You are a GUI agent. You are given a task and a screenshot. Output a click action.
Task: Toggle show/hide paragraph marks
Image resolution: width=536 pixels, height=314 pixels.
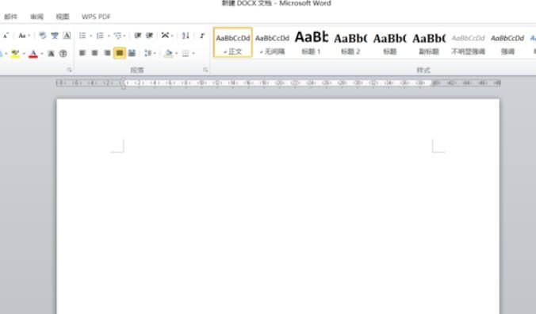(202, 36)
